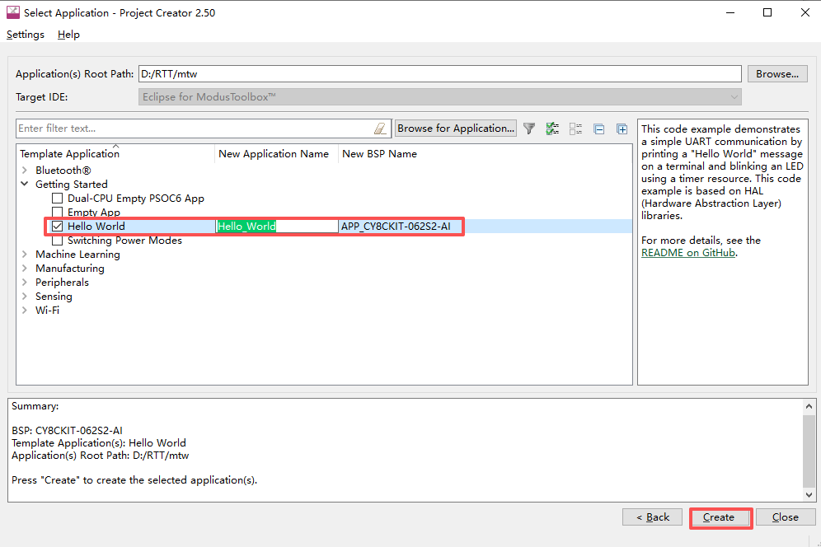
Task: Open the Help menu
Action: 68,35
